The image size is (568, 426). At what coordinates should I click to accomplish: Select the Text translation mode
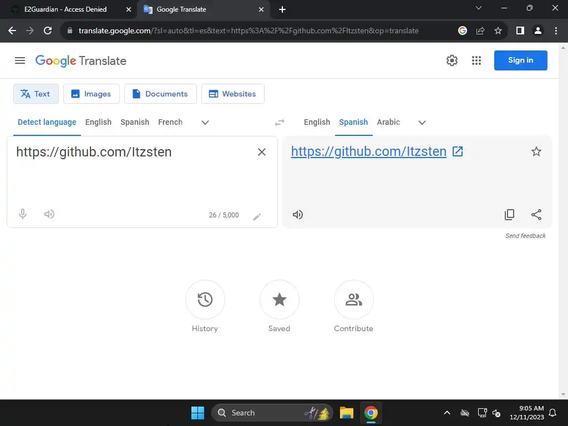(x=36, y=94)
